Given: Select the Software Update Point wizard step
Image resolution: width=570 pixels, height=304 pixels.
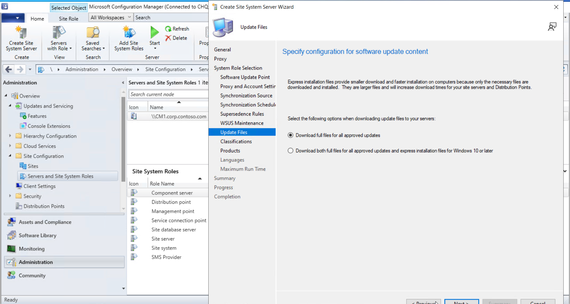Looking at the screenshot, I should 245,77.
